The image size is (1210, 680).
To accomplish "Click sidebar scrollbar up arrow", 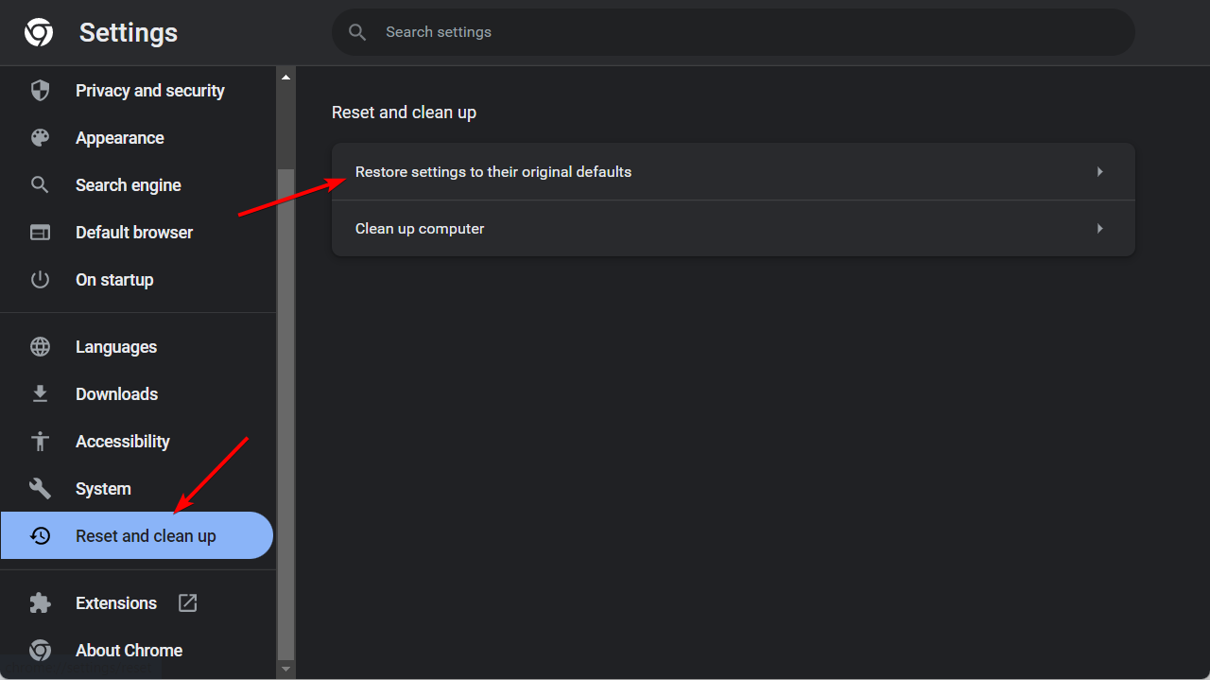I will click(286, 76).
